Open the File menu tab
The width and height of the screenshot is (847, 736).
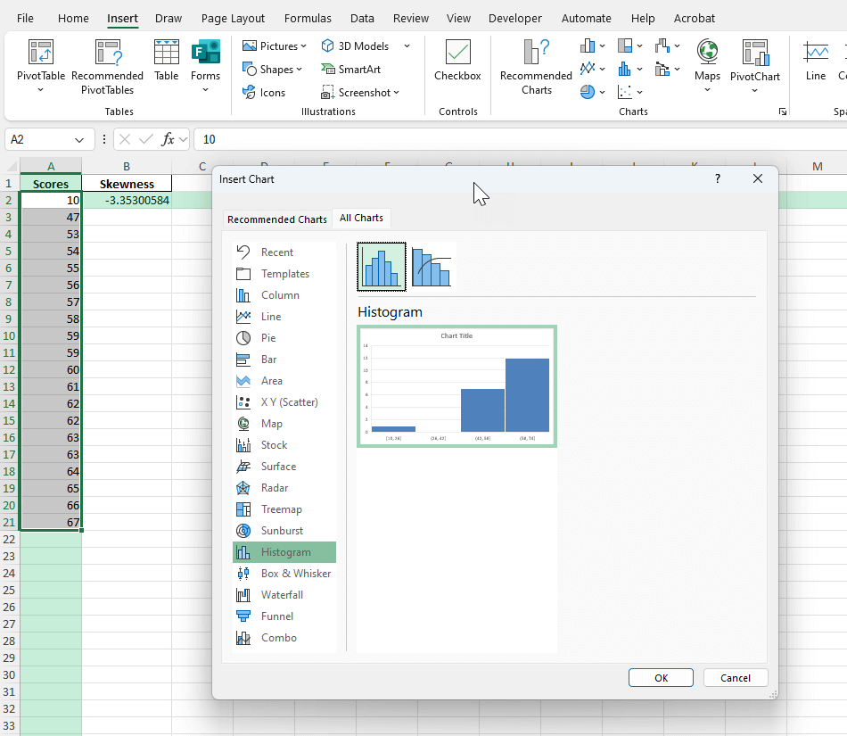tap(25, 19)
